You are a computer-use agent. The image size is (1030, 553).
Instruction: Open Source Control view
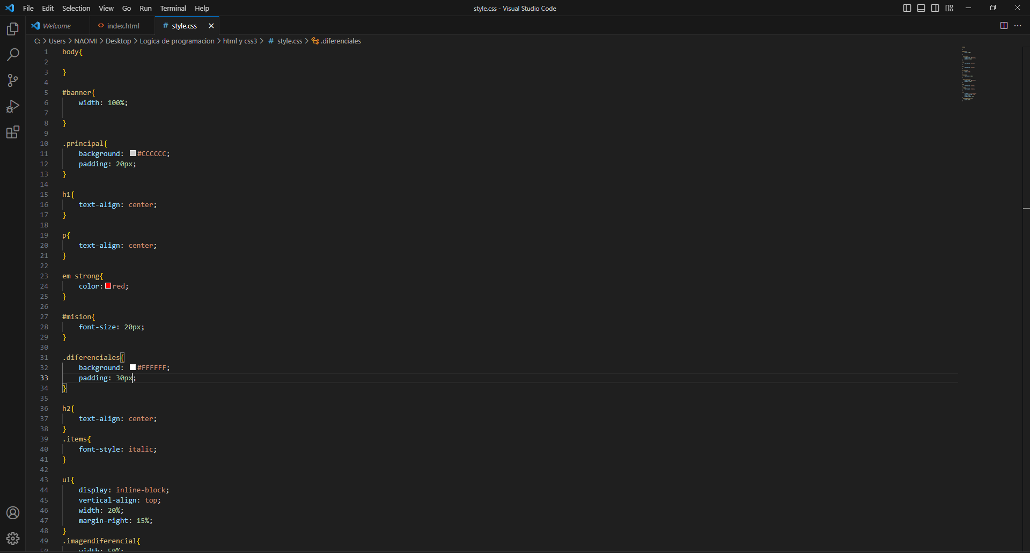tap(13, 80)
